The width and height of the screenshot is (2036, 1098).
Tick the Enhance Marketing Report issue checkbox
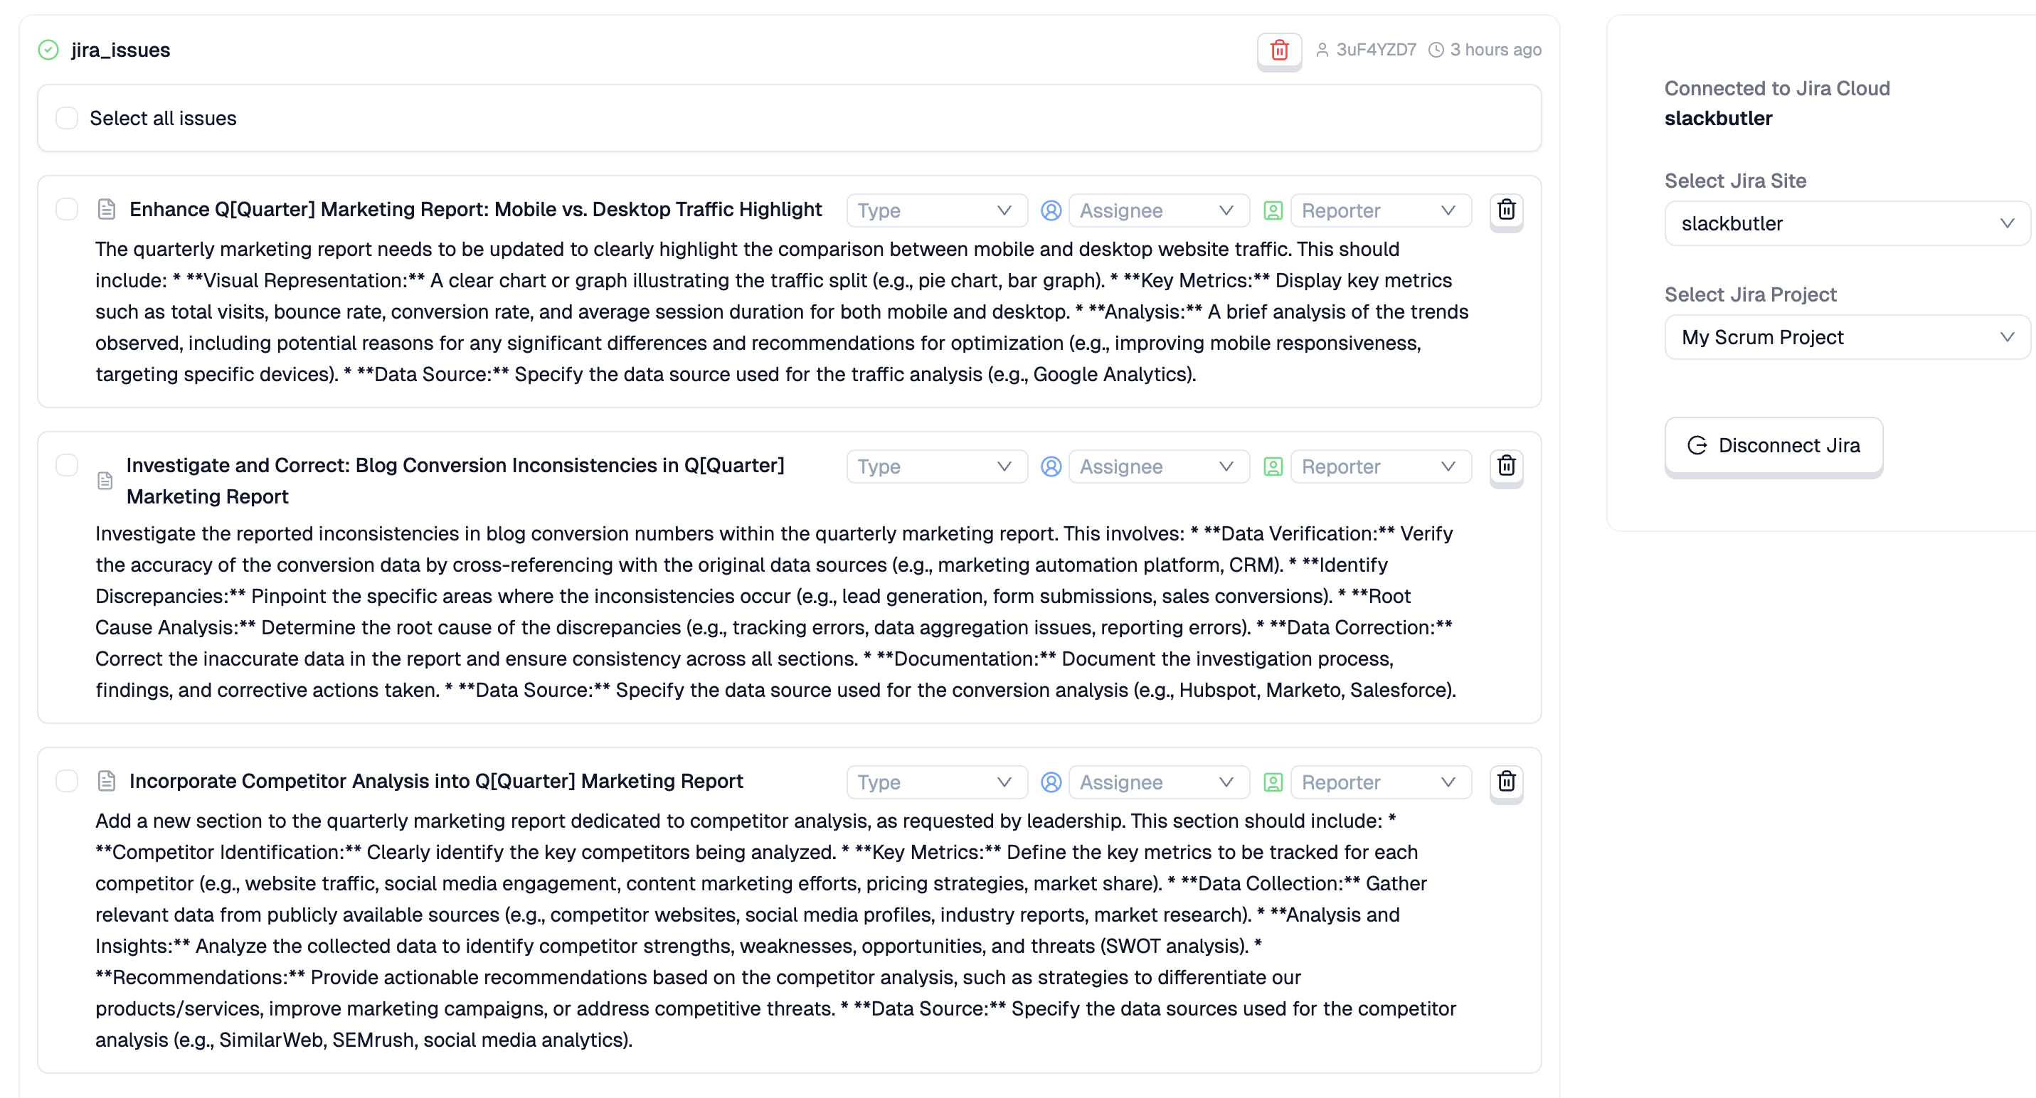[67, 209]
